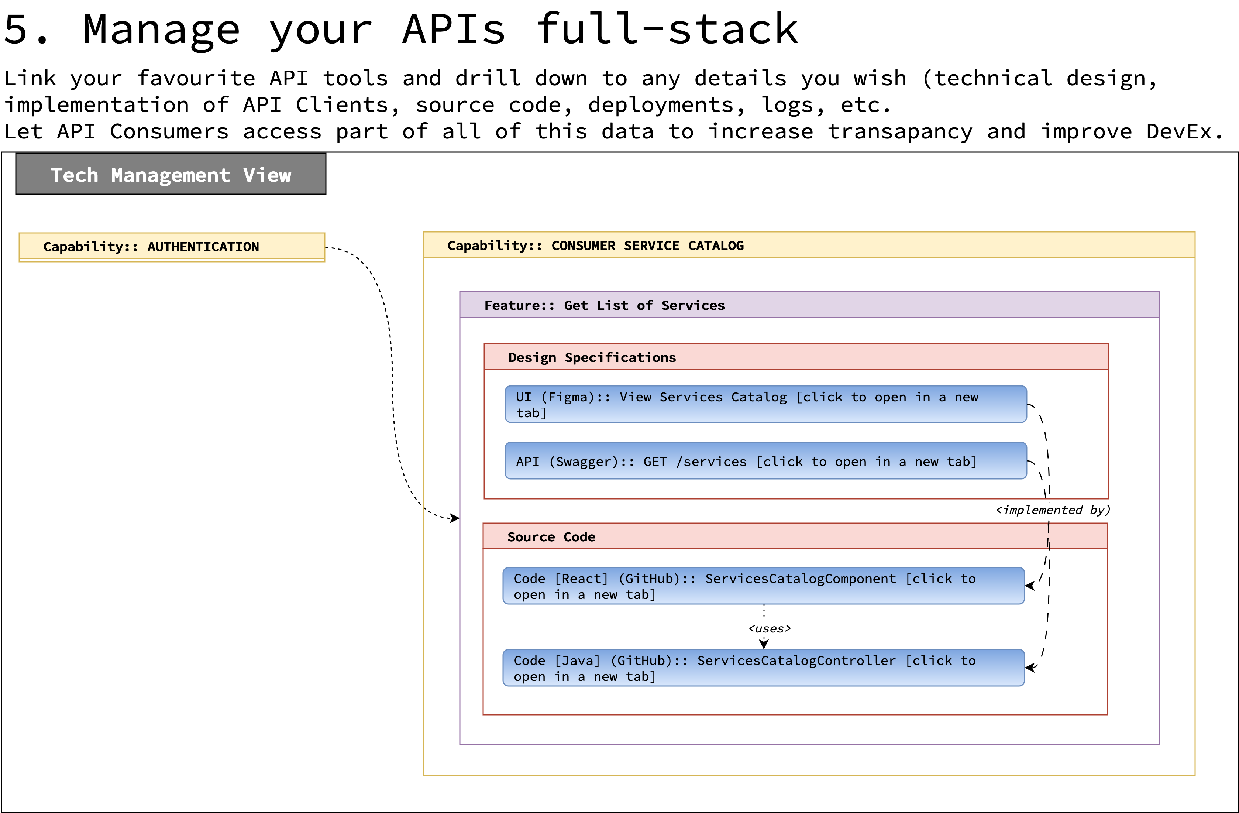Click the arrowhead pointing into the Feature box

pos(455,518)
